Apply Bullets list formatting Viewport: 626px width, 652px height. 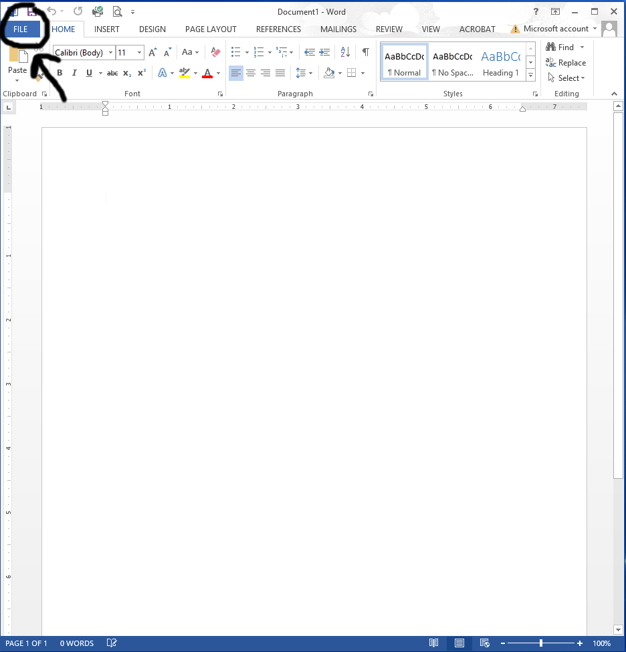pyautogui.click(x=236, y=52)
